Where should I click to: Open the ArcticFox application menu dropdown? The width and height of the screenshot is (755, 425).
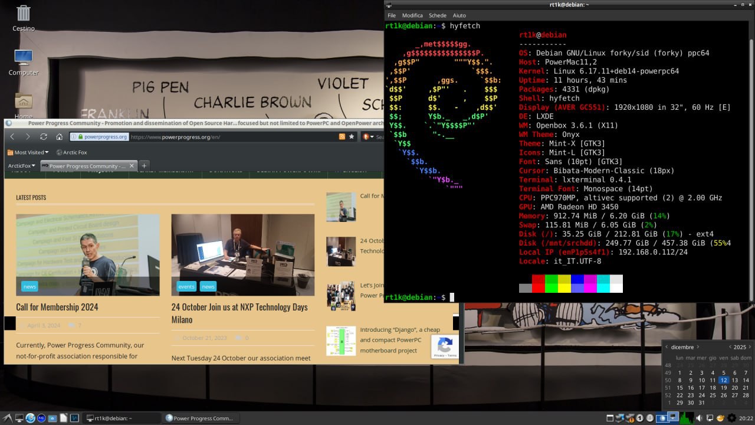tap(22, 166)
